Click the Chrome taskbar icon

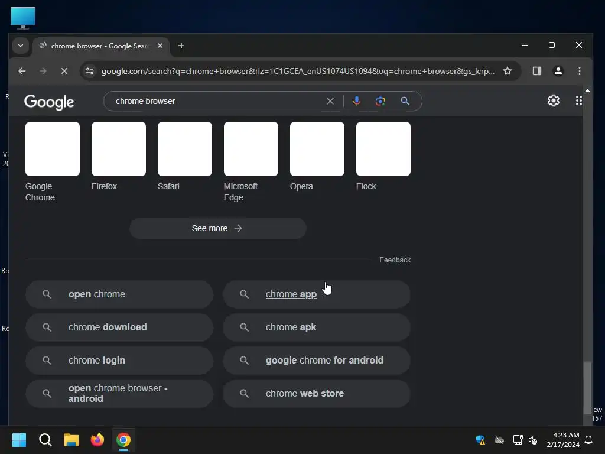coord(123,440)
